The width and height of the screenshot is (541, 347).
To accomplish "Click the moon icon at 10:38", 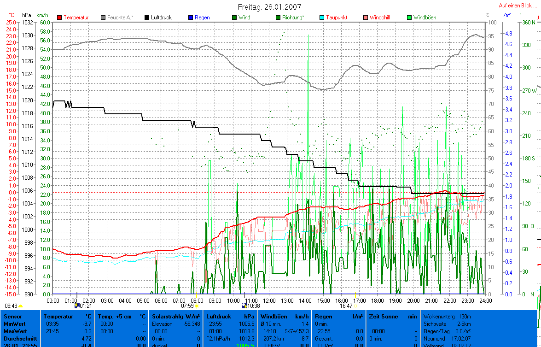I will 244,306.
